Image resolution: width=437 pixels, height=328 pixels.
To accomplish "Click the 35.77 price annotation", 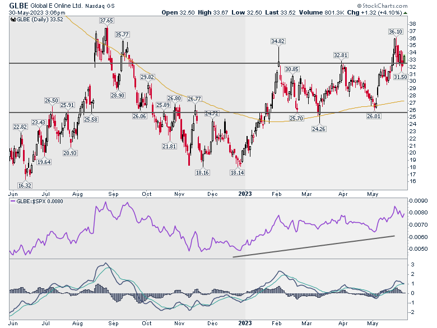I will 122,35.
